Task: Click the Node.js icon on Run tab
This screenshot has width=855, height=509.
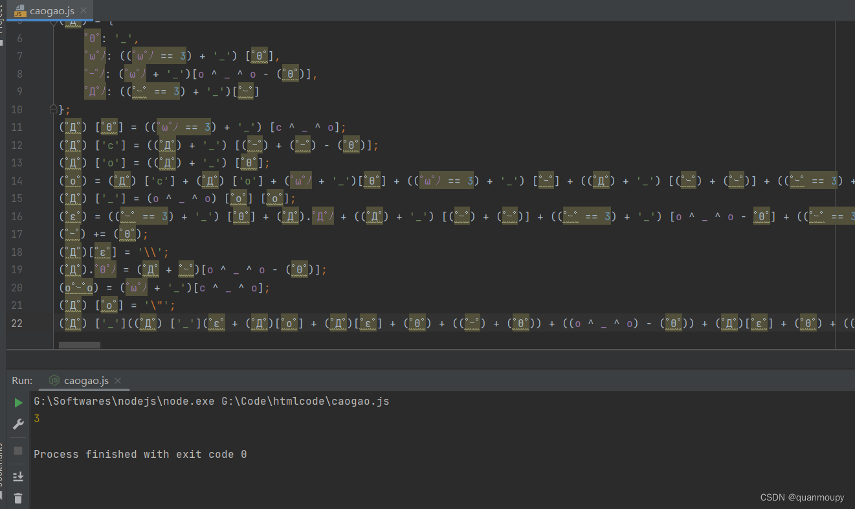Action: (54, 381)
